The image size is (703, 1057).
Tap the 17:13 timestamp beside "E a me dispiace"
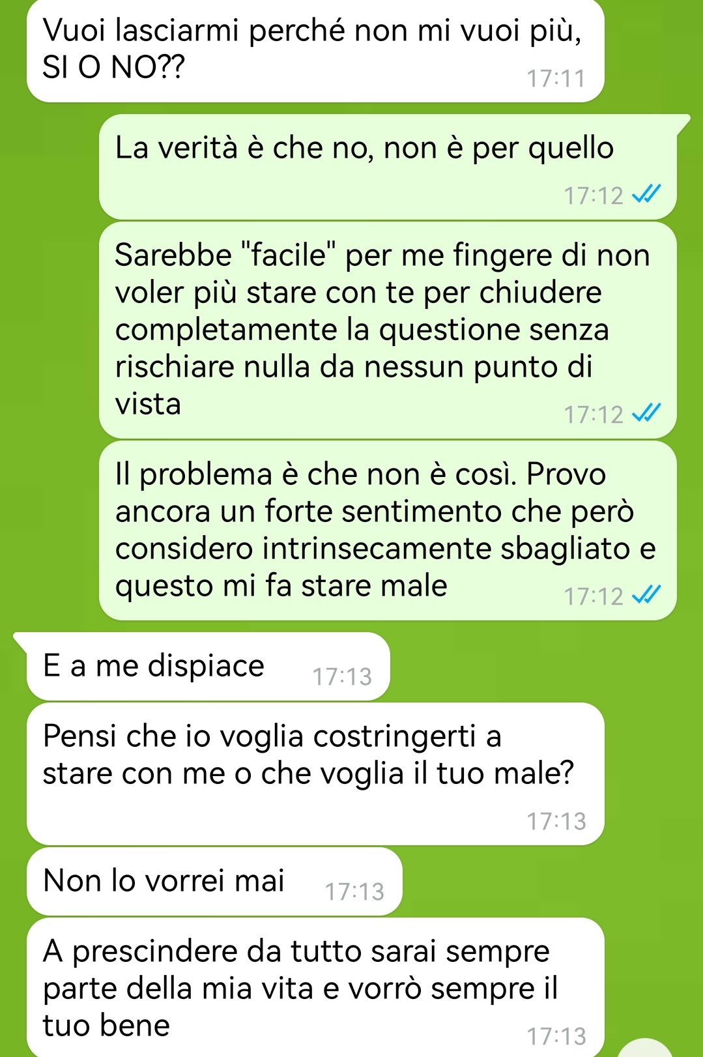tap(342, 676)
